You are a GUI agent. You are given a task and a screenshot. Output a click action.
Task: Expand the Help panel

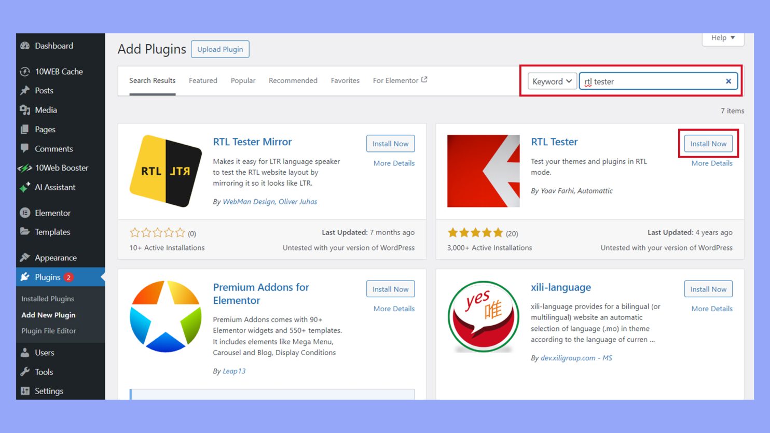[x=722, y=37]
